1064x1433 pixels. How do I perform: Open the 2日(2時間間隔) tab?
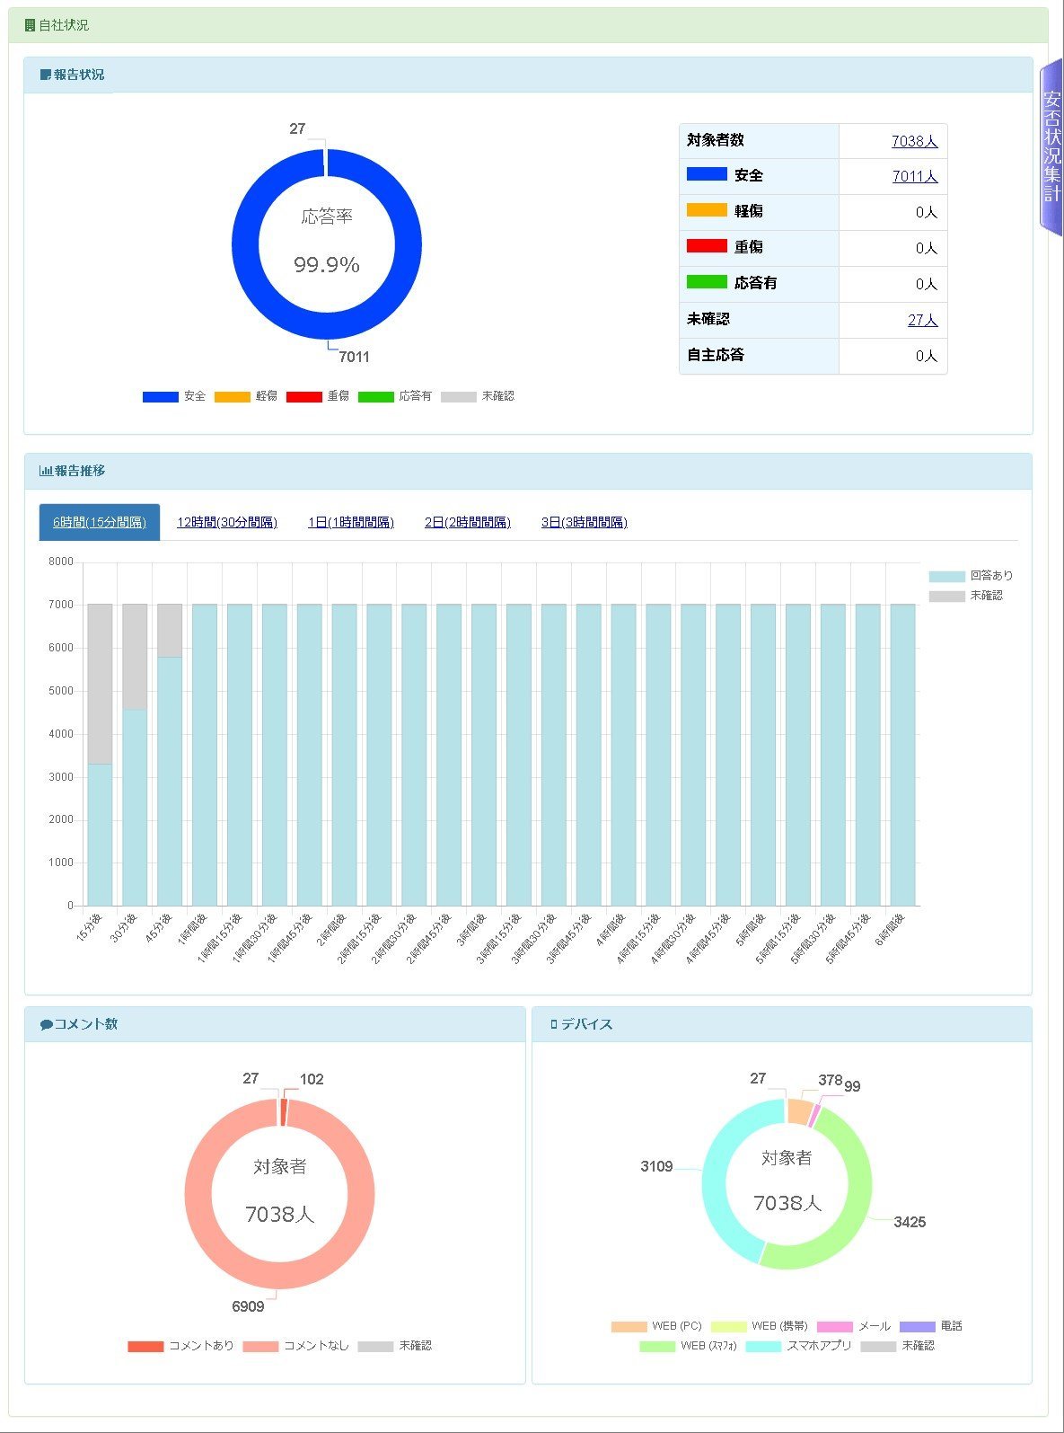[468, 522]
